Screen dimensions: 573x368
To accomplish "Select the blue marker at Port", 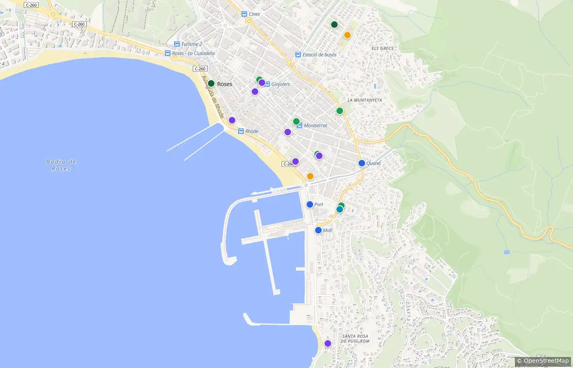I will coord(310,204).
